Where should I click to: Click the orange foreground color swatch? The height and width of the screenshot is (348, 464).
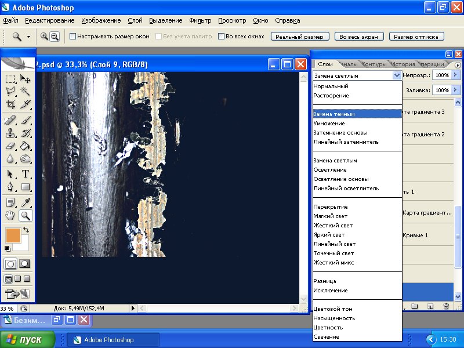pyautogui.click(x=12, y=235)
